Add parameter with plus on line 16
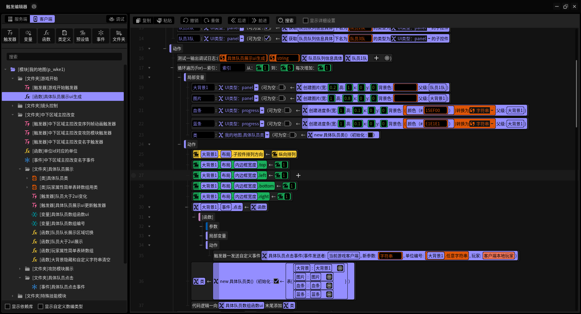Screen dimensions: 581x314 (376, 58)
